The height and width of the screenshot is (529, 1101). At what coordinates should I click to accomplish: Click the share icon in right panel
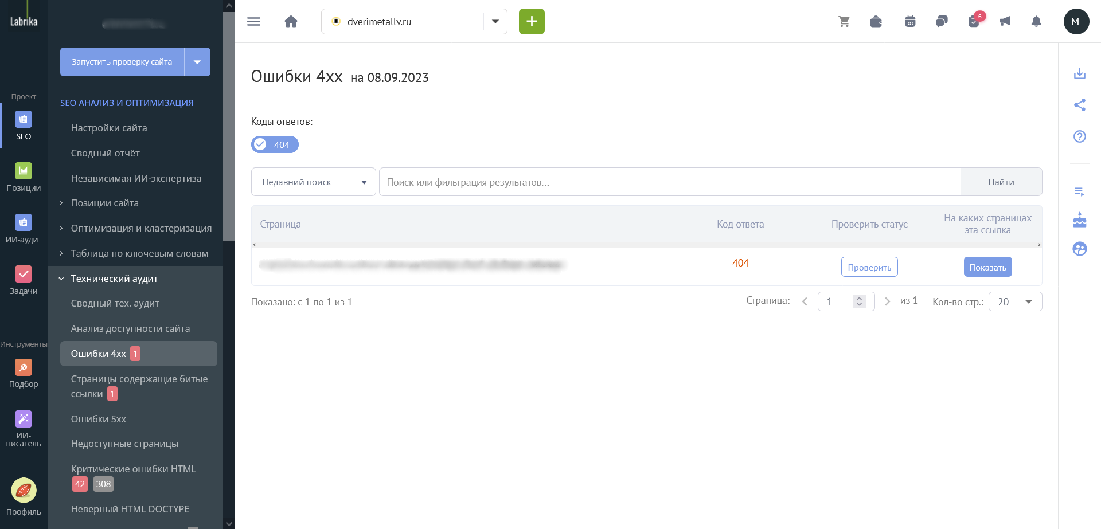(x=1080, y=105)
